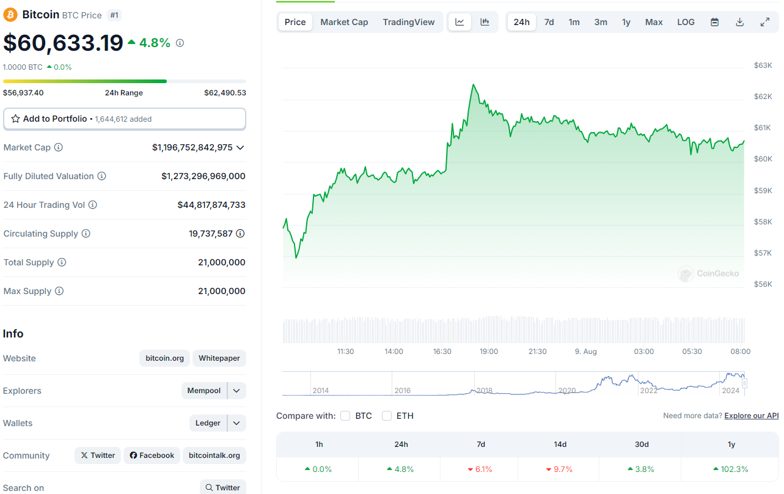Select the 7d time range
Viewport: 784px width, 494px height.
point(549,22)
